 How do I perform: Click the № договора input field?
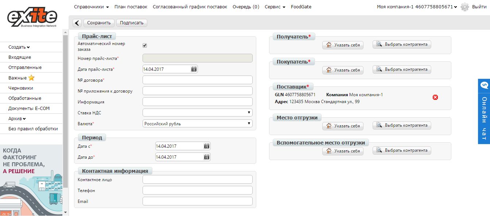click(197, 80)
